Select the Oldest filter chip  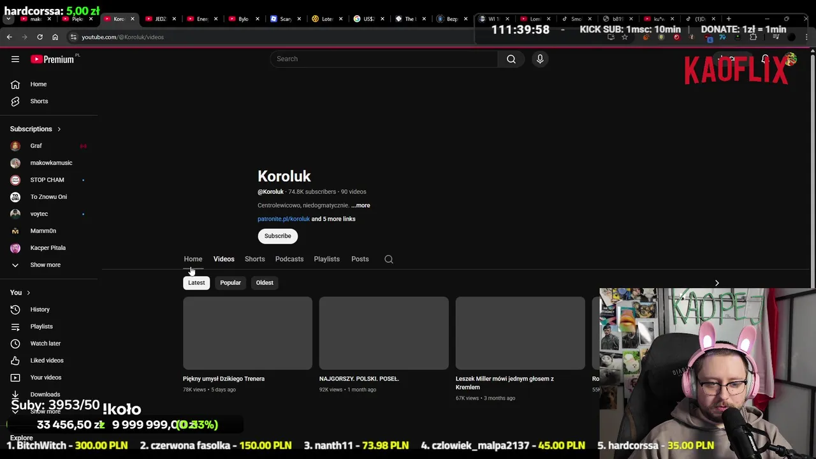265,282
